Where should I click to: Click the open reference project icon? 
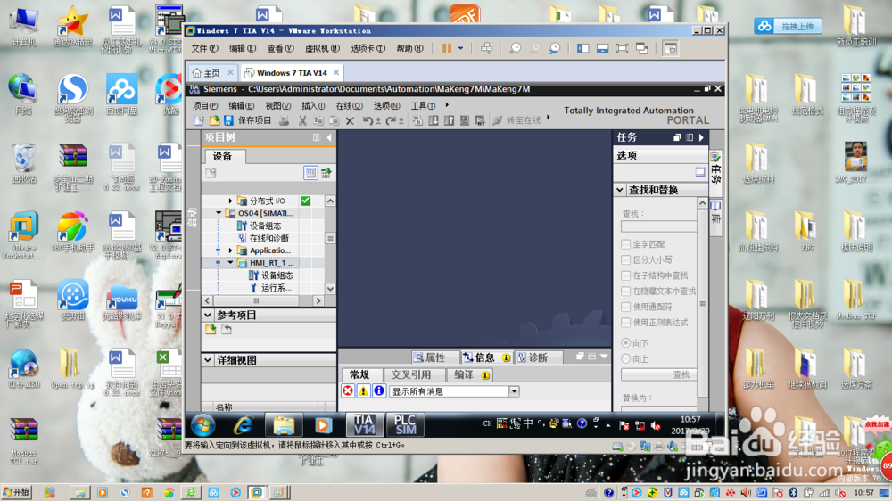[x=211, y=329]
